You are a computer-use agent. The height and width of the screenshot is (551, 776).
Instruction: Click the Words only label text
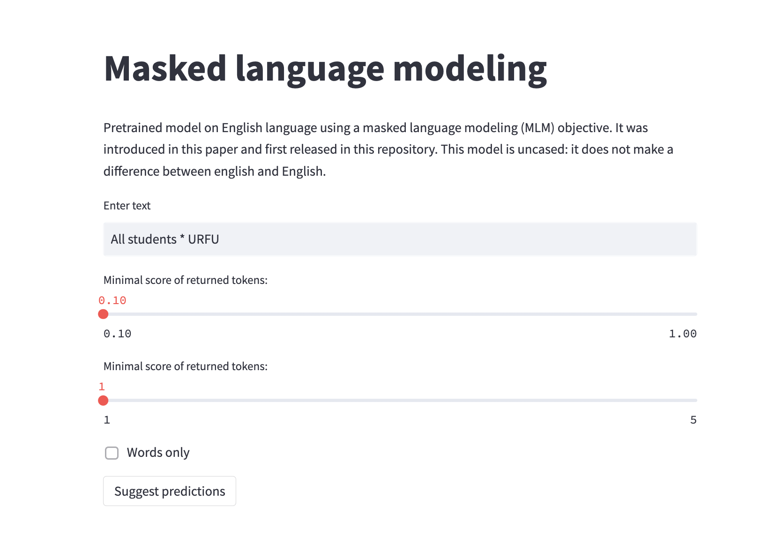(x=158, y=453)
